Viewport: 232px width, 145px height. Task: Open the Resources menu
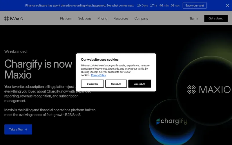pos(121,19)
